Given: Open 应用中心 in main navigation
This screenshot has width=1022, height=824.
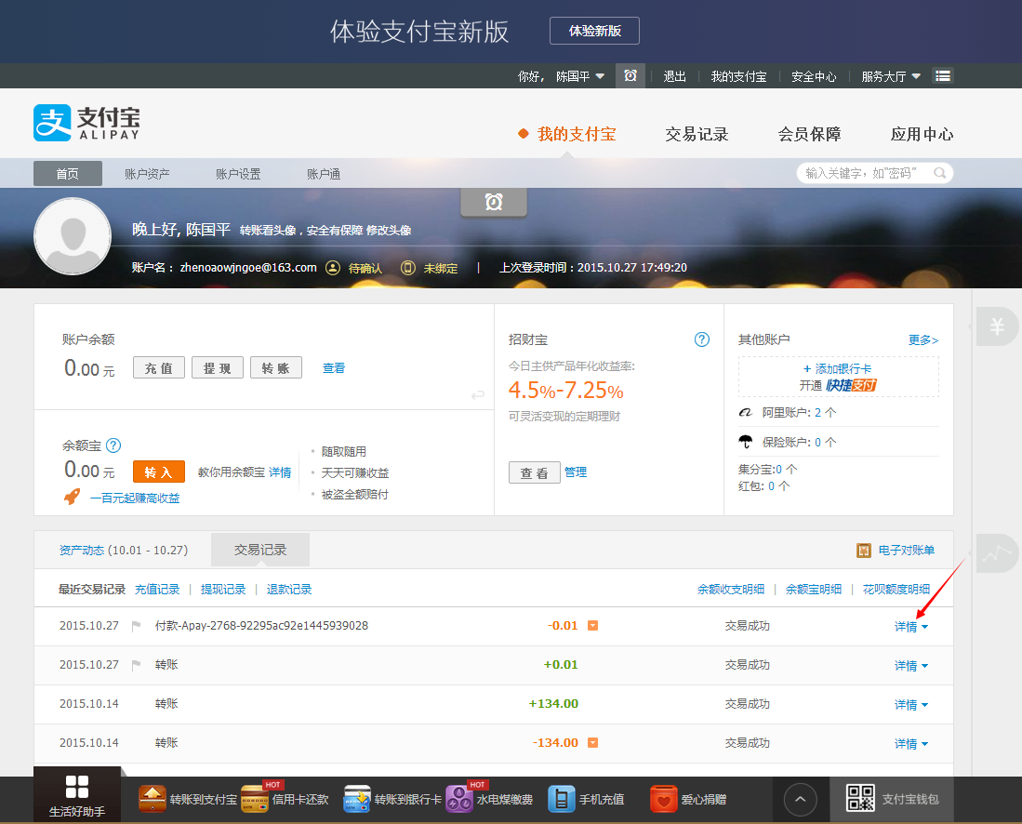Looking at the screenshot, I should [x=922, y=134].
